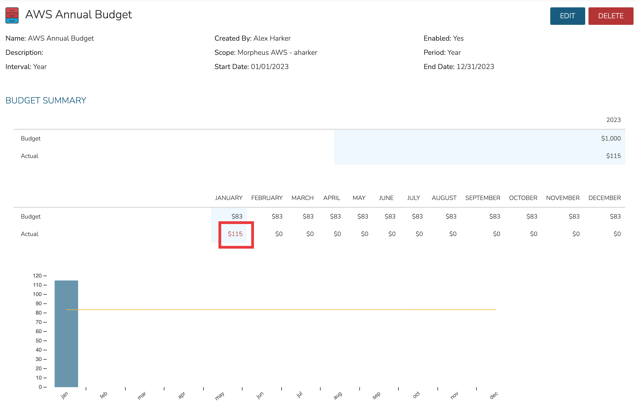Image resolution: width=639 pixels, height=412 pixels.
Task: Click the AWS Annual Budget page title
Action: coord(79,15)
